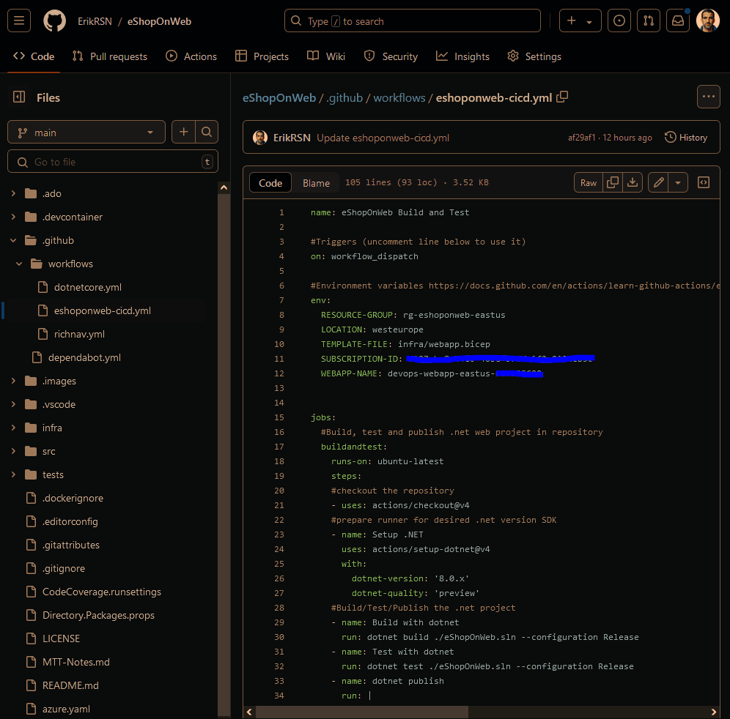Edit this file pencil icon
This screenshot has width=730, height=719.
658,183
